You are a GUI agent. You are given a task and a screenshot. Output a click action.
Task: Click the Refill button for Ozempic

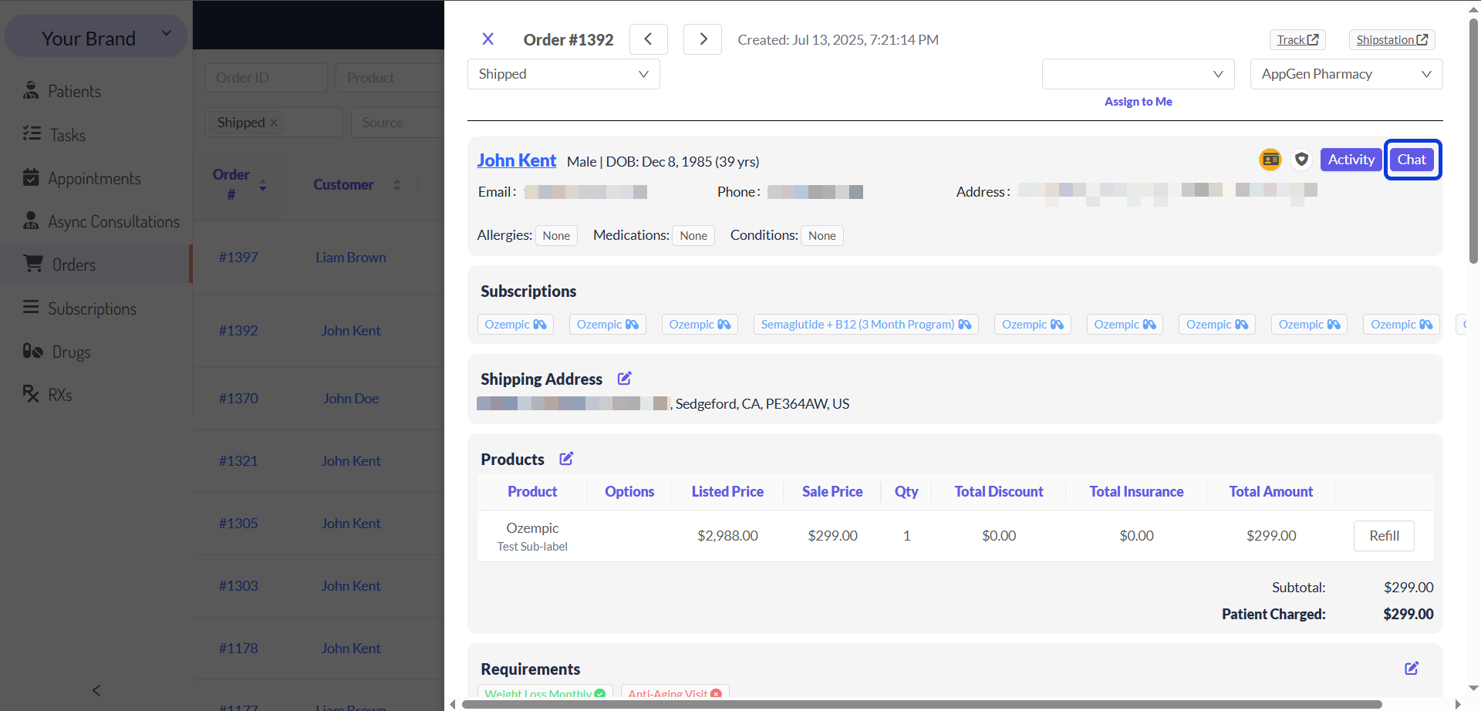pyautogui.click(x=1385, y=536)
